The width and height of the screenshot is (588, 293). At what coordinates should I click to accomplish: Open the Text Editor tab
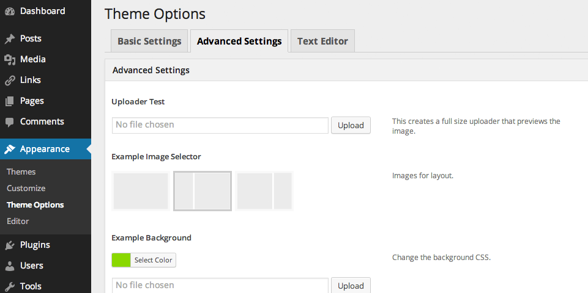coord(322,42)
